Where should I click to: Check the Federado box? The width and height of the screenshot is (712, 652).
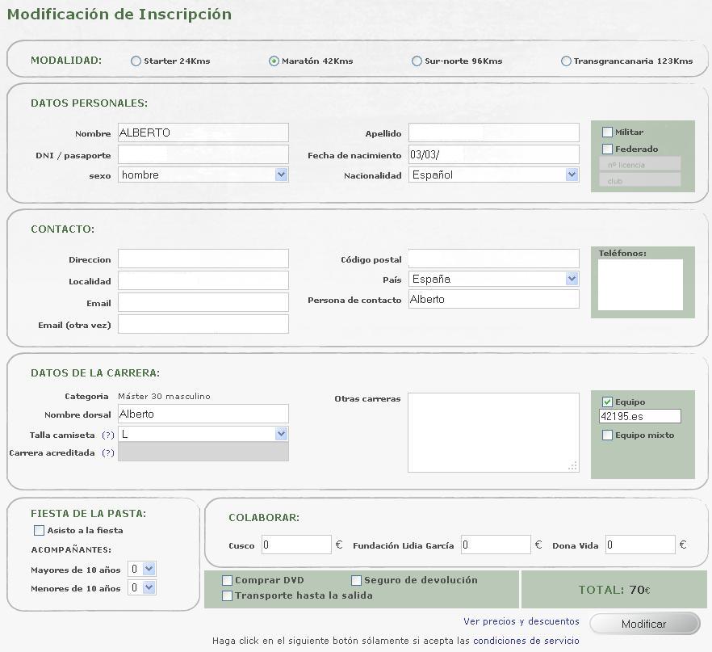(x=608, y=149)
